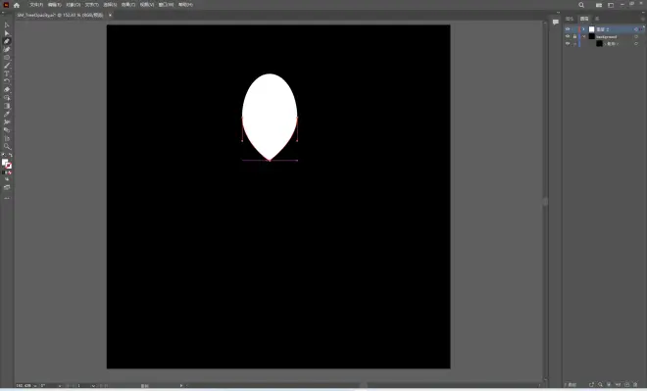Select the Zoom magnifier tool

[x=7, y=146]
